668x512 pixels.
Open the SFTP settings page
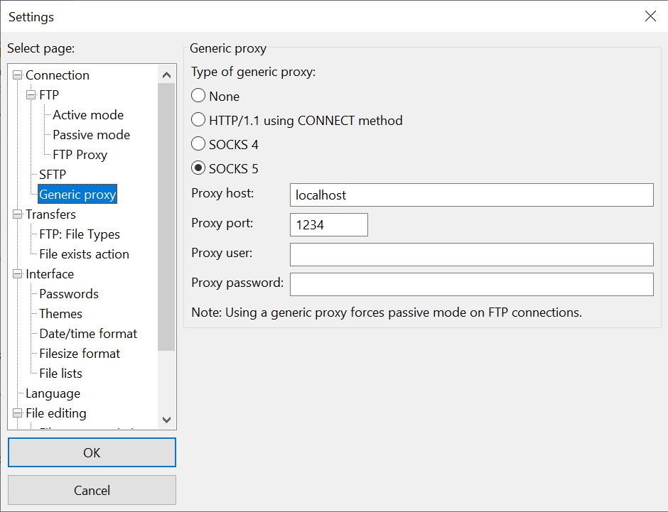[52, 174]
